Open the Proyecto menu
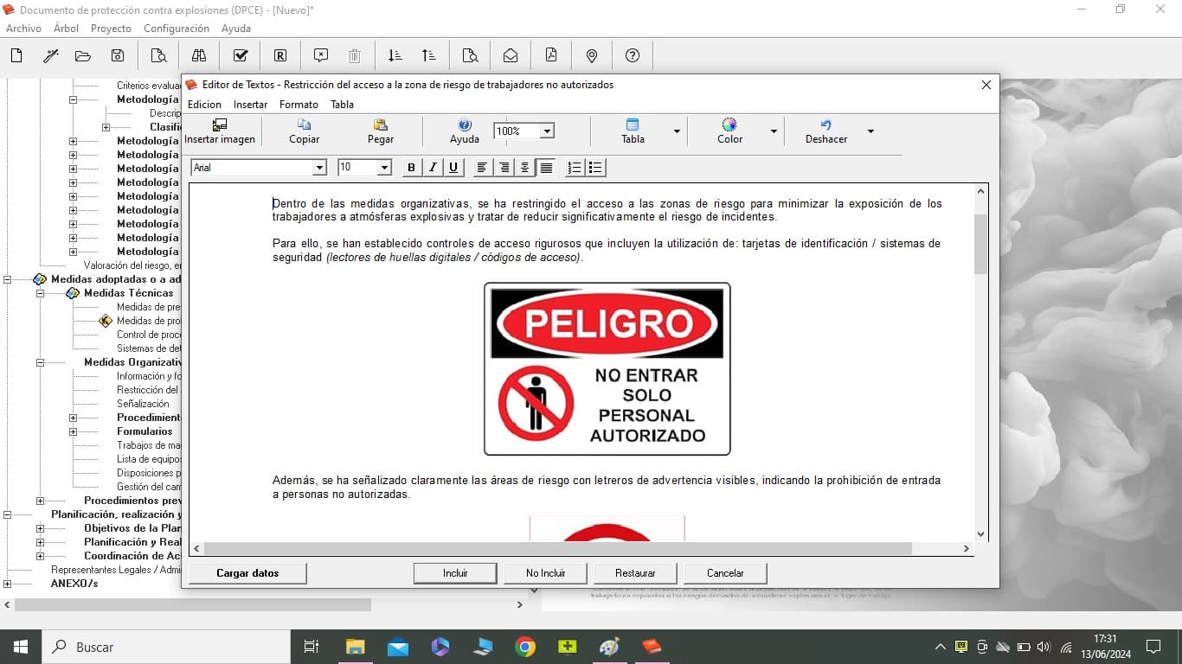 (111, 29)
